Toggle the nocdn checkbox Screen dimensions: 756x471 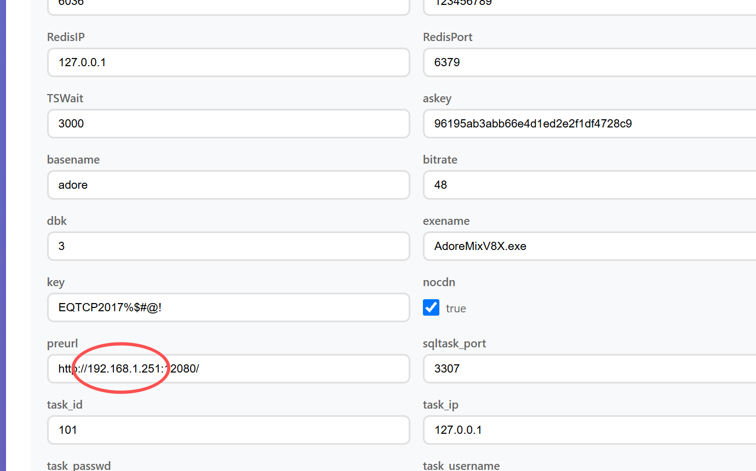click(x=431, y=307)
